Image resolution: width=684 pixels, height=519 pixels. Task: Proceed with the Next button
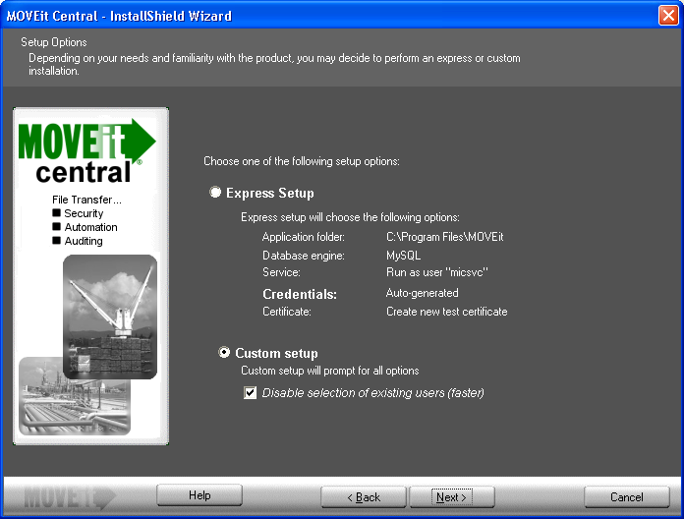click(x=451, y=497)
